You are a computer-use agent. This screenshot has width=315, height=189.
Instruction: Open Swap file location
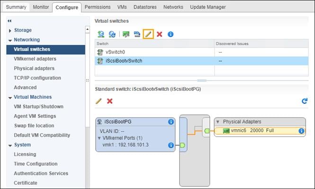(34, 126)
